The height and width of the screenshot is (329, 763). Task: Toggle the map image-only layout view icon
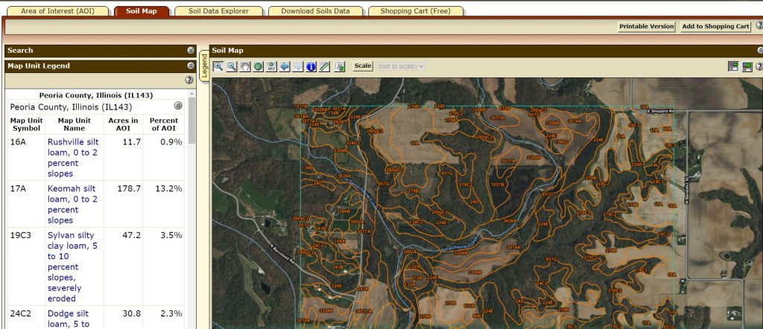(x=747, y=66)
